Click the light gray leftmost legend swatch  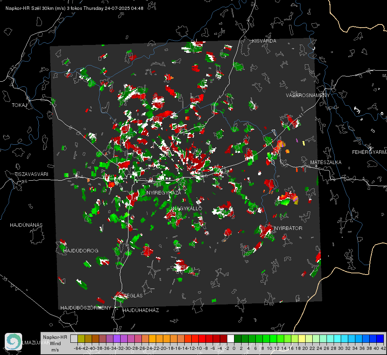coord(74,338)
